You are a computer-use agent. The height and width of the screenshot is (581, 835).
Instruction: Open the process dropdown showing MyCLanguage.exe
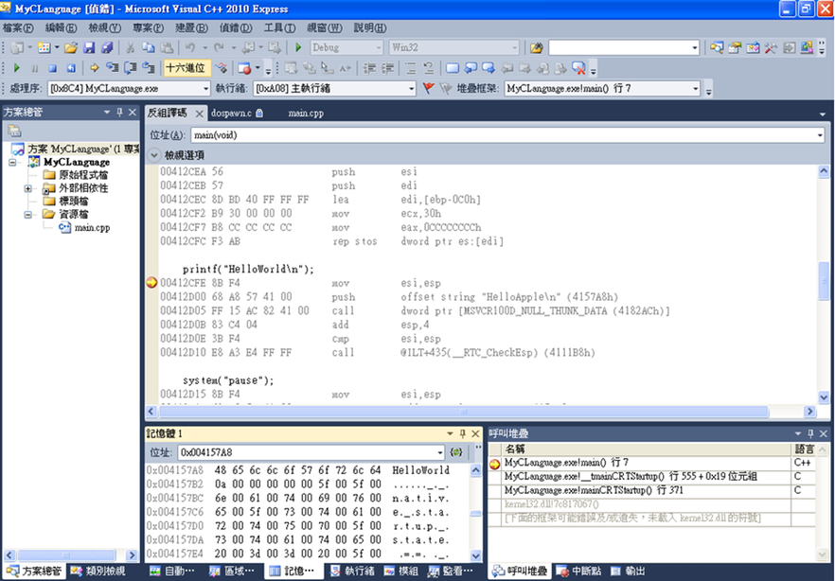point(205,89)
